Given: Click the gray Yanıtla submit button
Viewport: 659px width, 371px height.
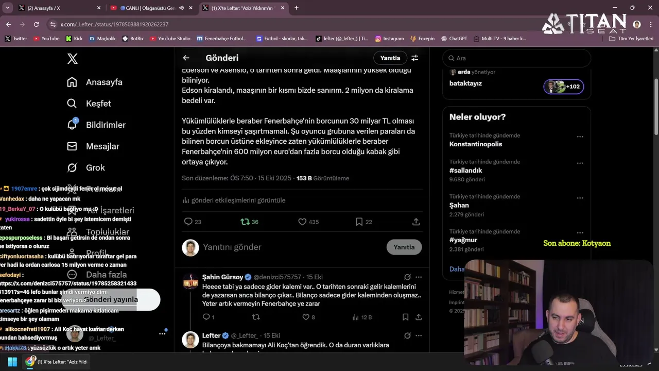Looking at the screenshot, I should click(404, 247).
